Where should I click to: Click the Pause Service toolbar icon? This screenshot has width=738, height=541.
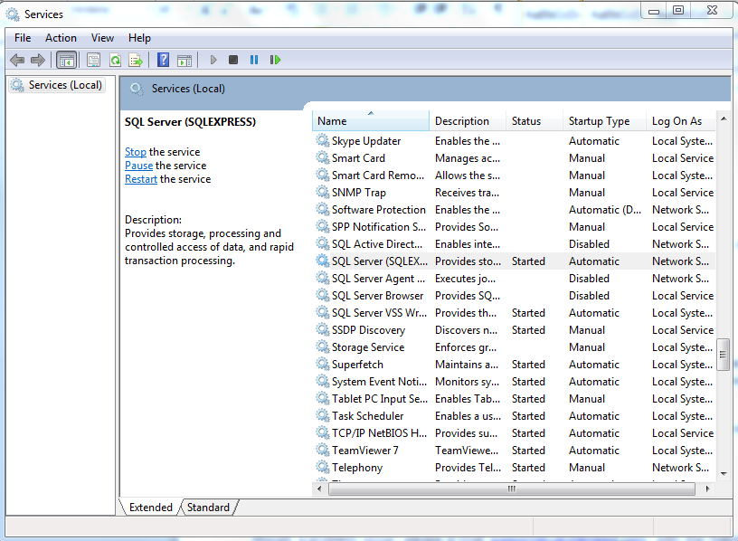click(254, 60)
